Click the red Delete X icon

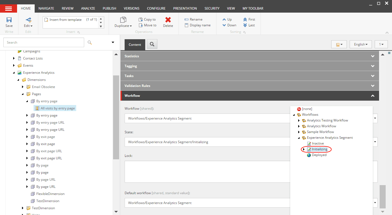click(x=168, y=20)
